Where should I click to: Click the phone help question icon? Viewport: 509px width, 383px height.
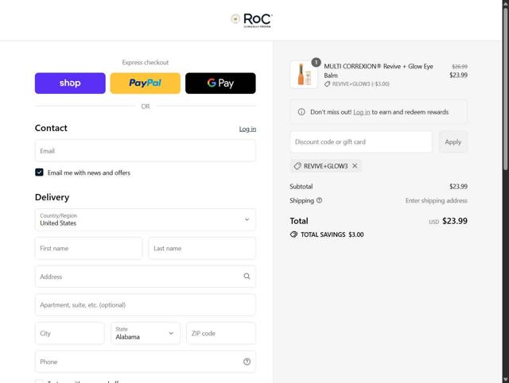click(247, 362)
